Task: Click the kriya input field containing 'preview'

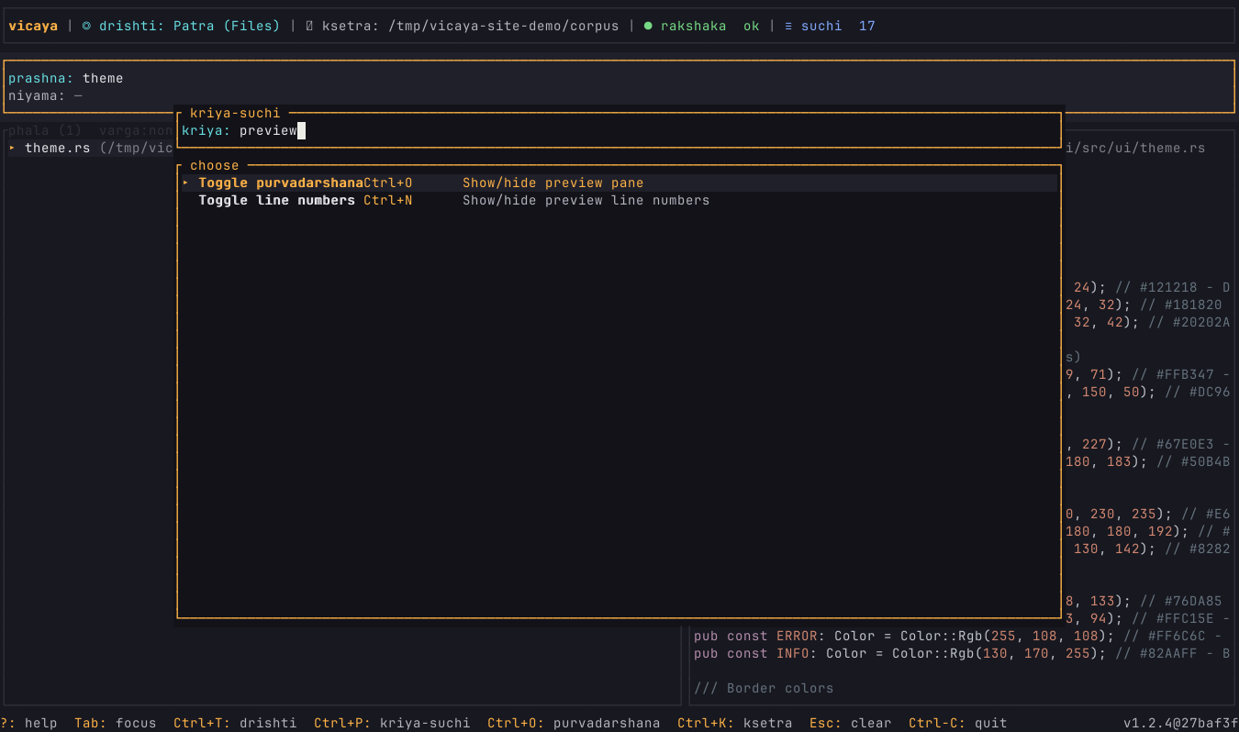Action: coord(619,131)
